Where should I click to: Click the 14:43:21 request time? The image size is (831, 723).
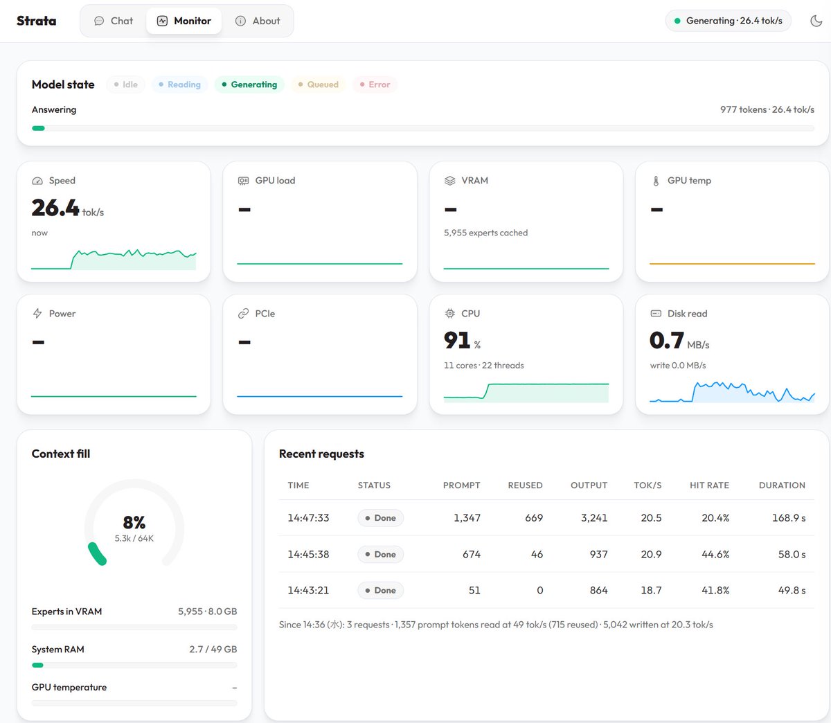tap(308, 590)
